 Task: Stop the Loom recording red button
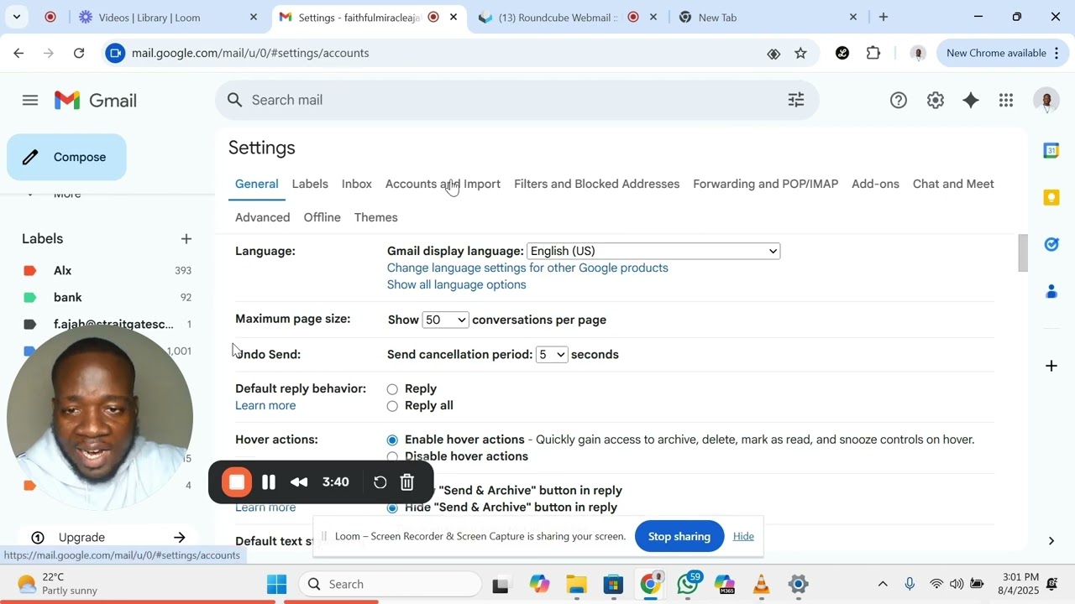237,482
